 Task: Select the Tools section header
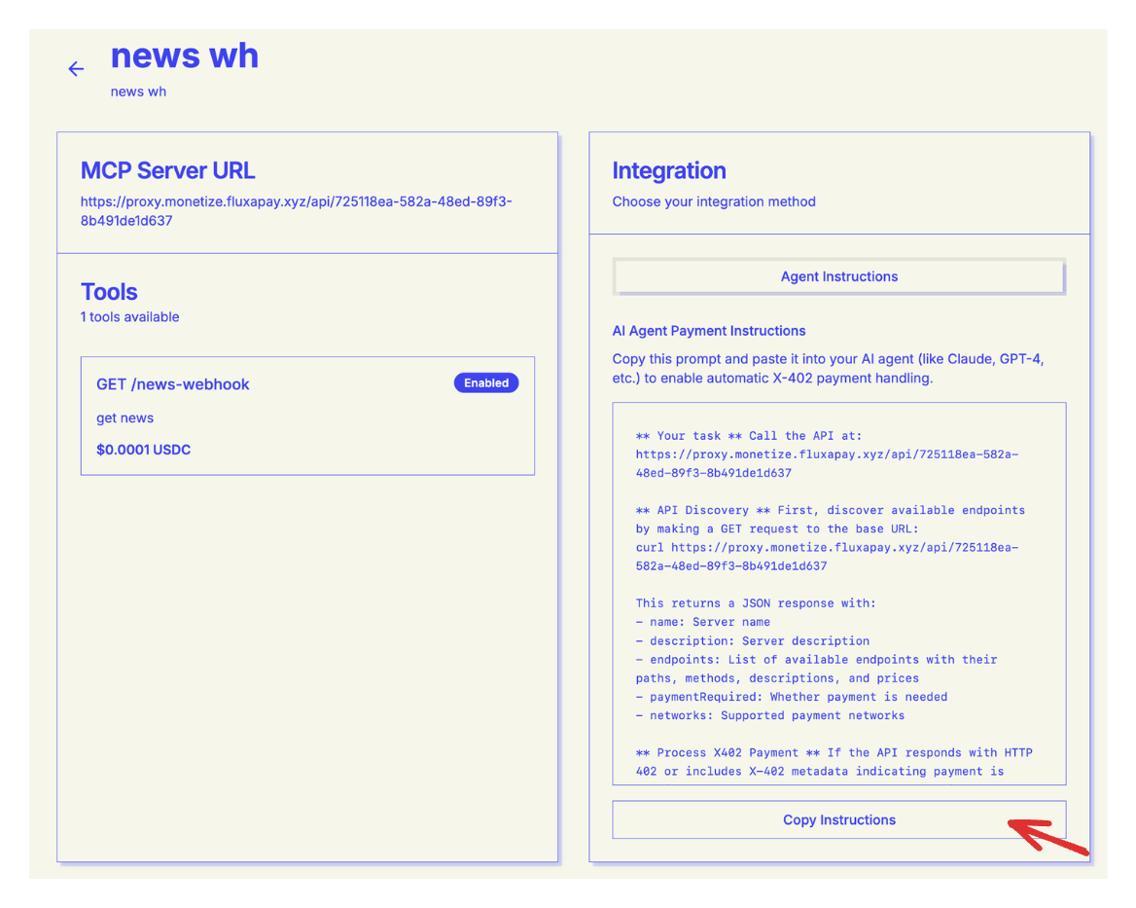109,292
